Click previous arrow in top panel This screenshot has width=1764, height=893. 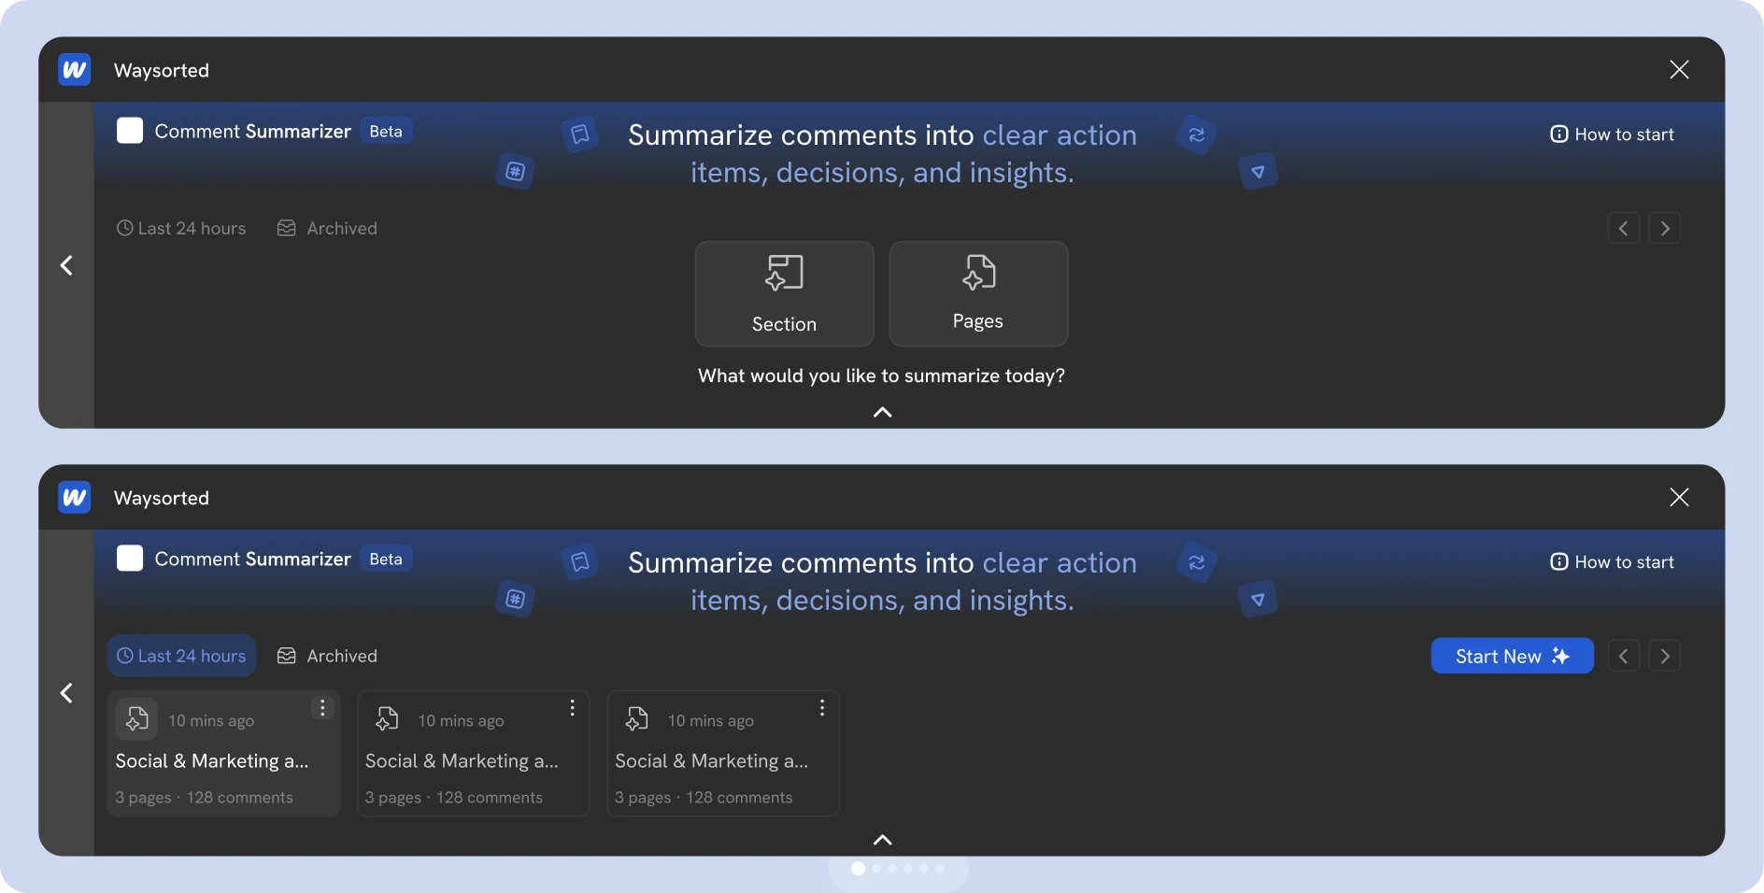(x=1624, y=229)
